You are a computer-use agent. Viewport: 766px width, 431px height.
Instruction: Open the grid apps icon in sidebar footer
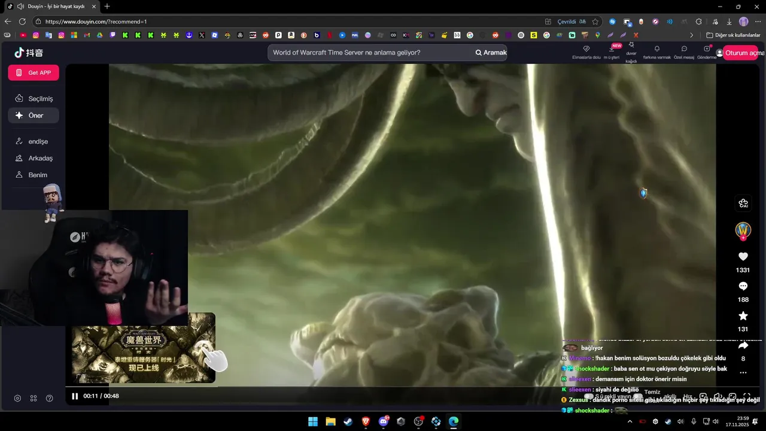[34, 398]
